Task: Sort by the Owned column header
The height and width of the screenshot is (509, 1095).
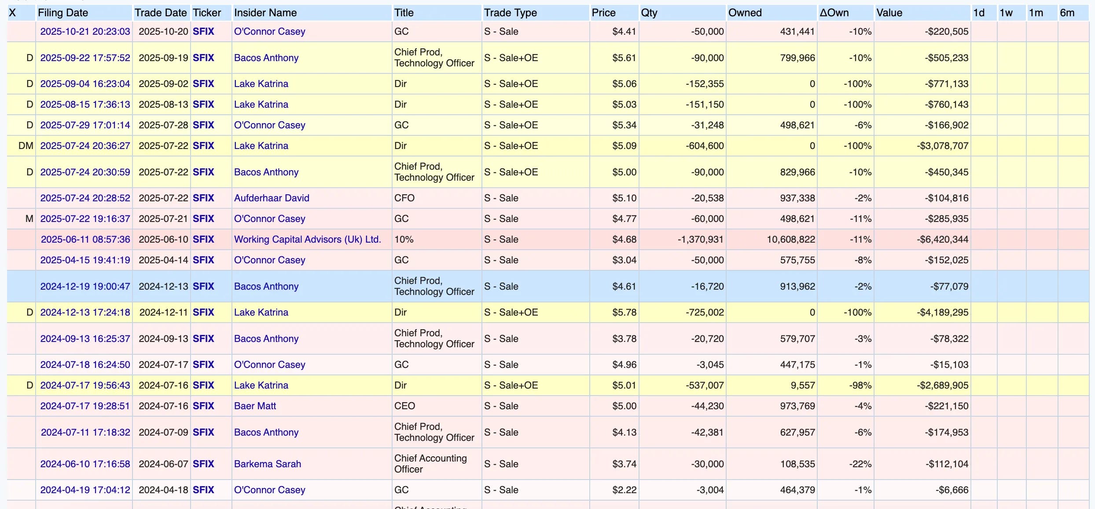Action: click(x=745, y=13)
